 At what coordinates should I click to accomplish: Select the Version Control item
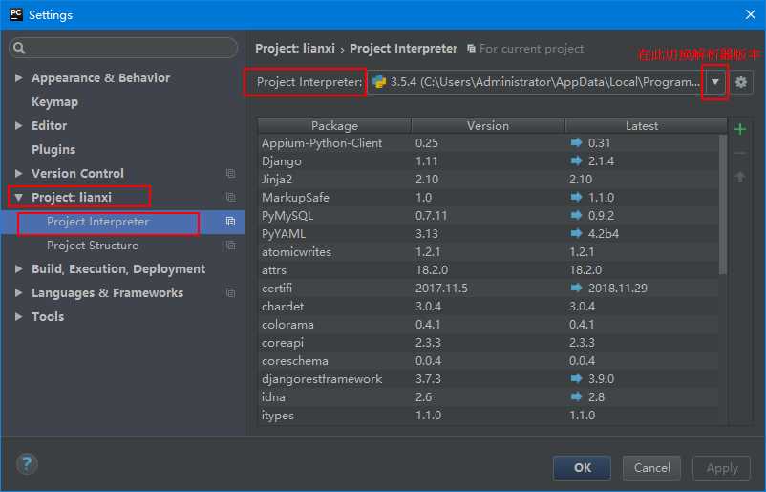coord(77,174)
